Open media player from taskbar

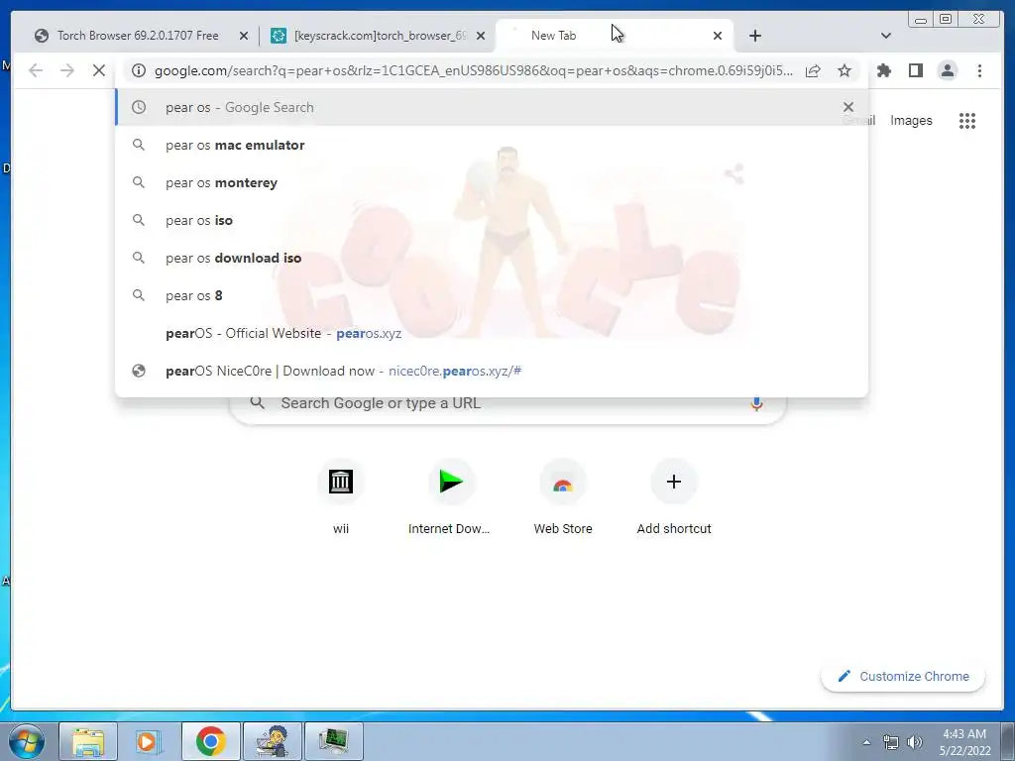pyautogui.click(x=149, y=741)
